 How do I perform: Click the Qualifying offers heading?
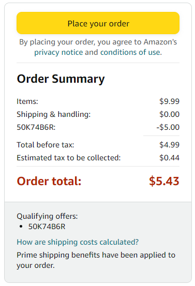coord(47,216)
